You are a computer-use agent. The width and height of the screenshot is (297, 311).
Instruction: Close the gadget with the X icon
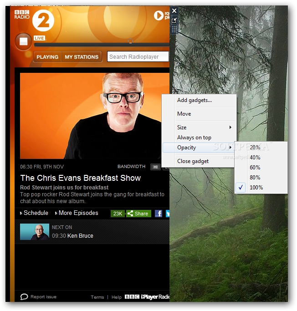[x=174, y=11]
